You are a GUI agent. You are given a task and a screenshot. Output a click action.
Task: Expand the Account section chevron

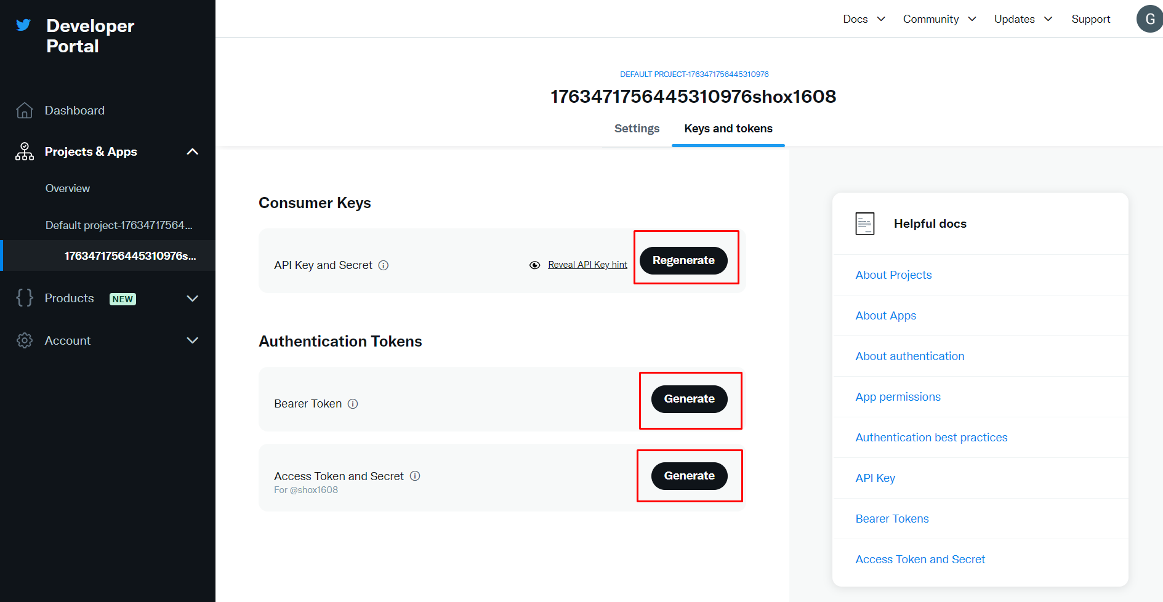coord(192,340)
